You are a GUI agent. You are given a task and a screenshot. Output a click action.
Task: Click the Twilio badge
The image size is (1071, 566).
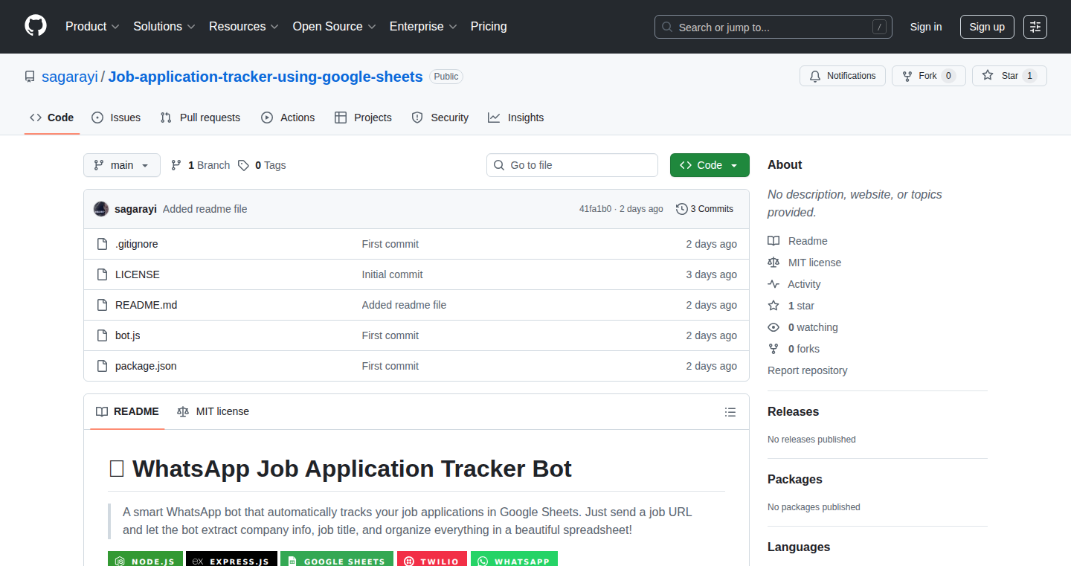coord(432,559)
